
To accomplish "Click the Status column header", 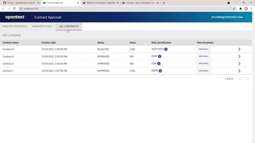I will (101, 43).
